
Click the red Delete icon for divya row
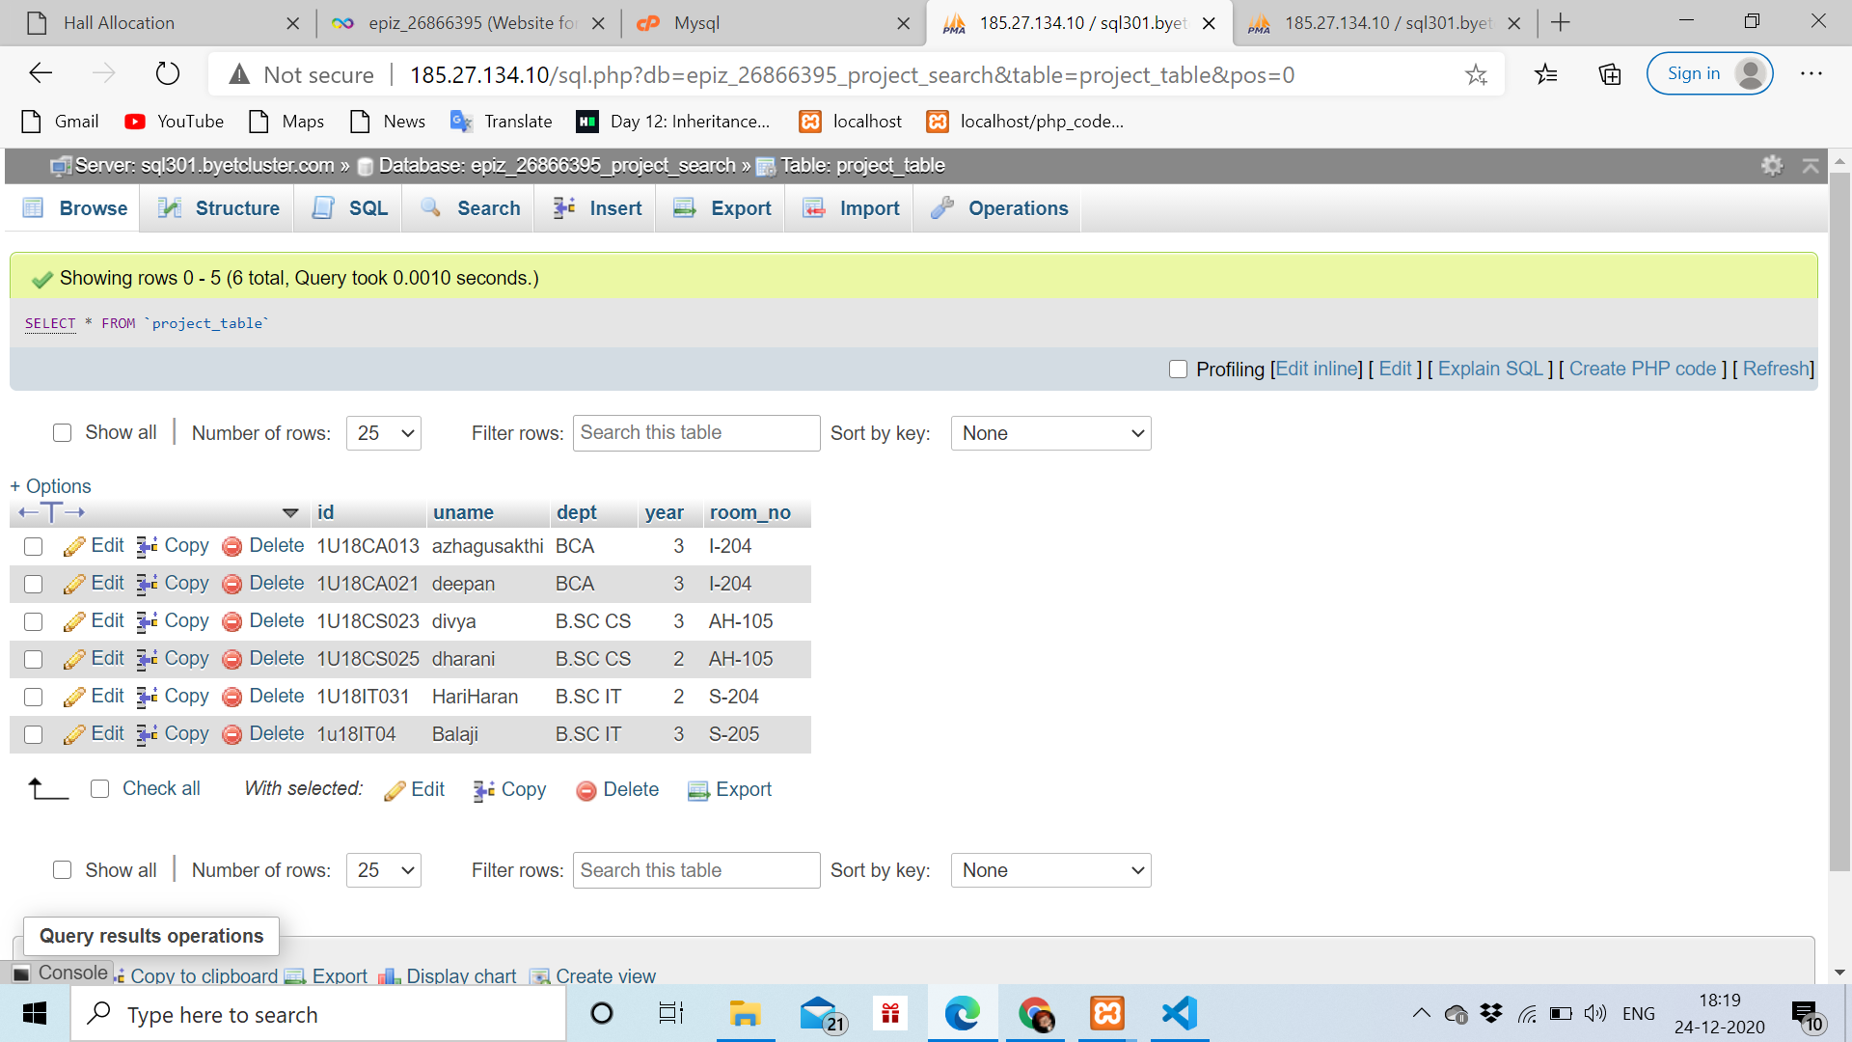[231, 622]
